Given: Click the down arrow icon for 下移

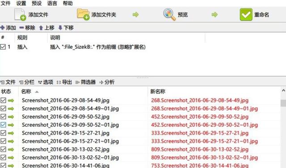Looking at the screenshot, I should [x=60, y=28].
